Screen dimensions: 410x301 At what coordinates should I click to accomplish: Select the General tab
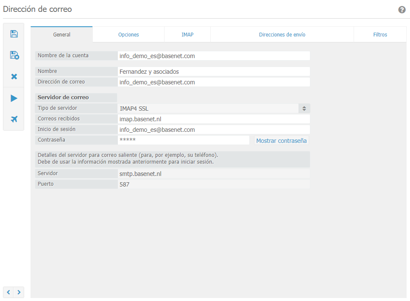click(x=61, y=35)
